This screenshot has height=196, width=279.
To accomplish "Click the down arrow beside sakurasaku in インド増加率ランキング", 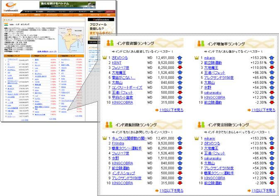I will coord(272,92).
